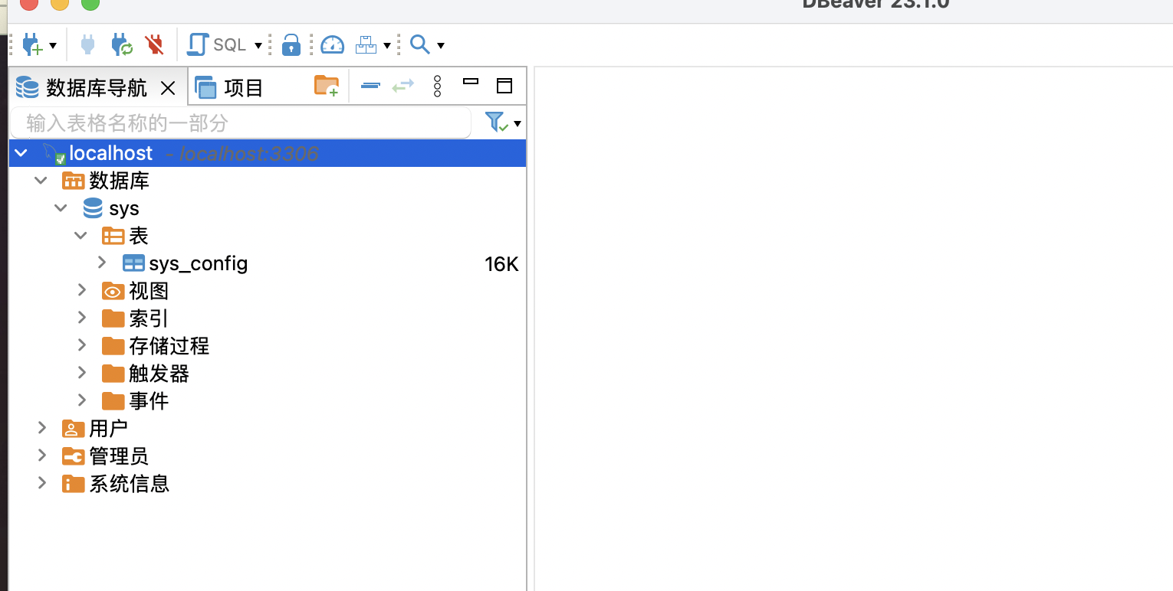Click the sys database cylinder icon

click(x=93, y=208)
